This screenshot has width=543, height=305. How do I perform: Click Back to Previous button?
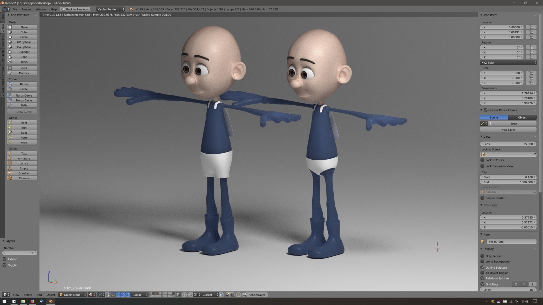click(x=75, y=9)
